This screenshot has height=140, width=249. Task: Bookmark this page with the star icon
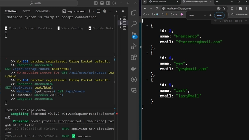click(224, 9)
